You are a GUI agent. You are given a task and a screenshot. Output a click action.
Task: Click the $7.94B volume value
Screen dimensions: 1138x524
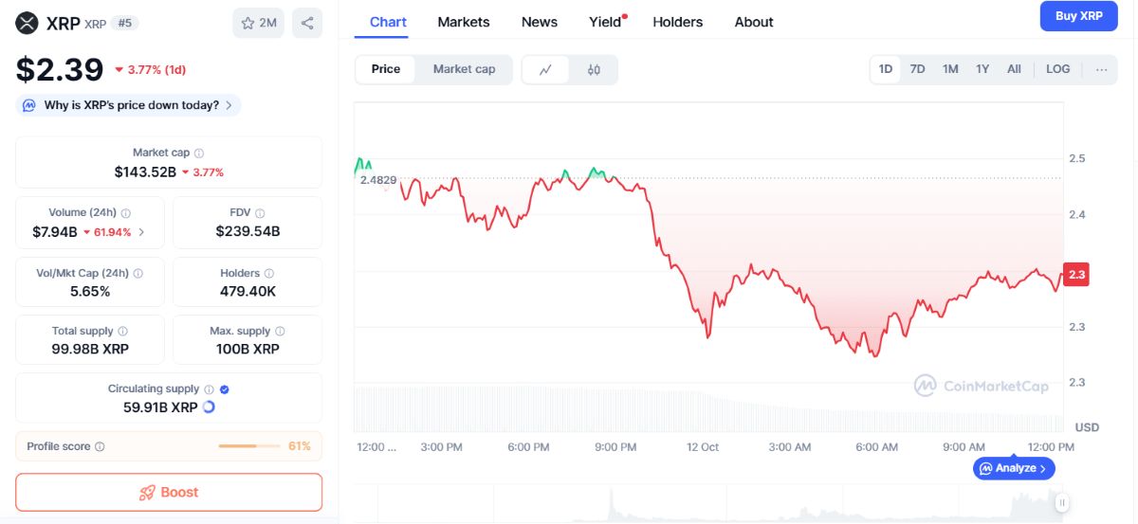(55, 231)
